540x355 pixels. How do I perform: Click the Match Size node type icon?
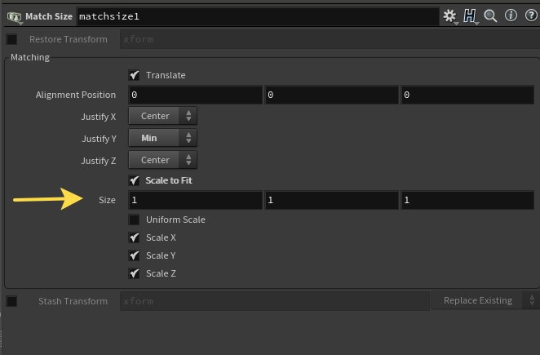click(14, 16)
